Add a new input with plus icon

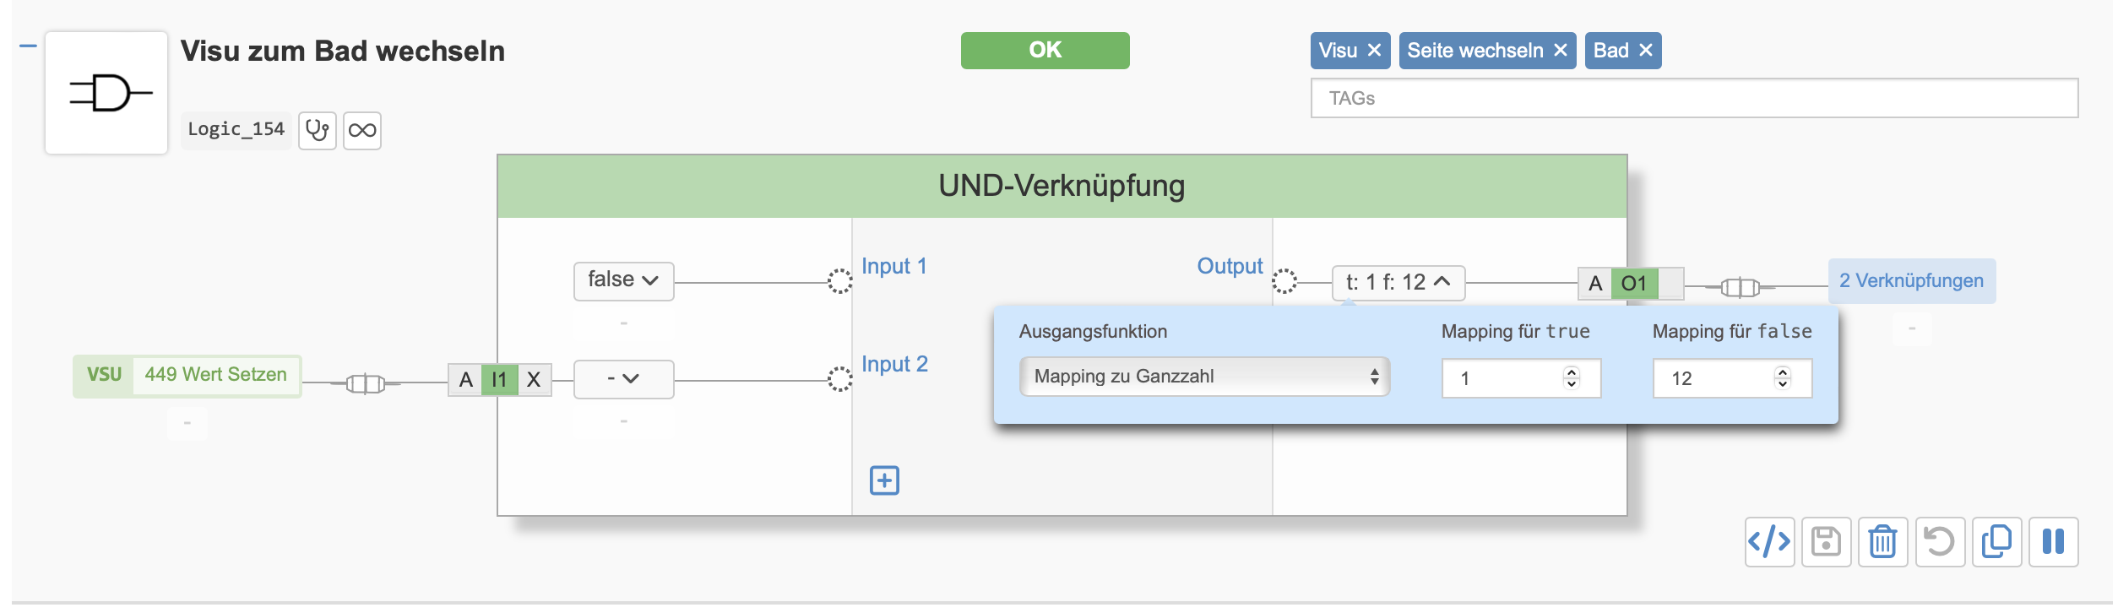[x=884, y=480]
